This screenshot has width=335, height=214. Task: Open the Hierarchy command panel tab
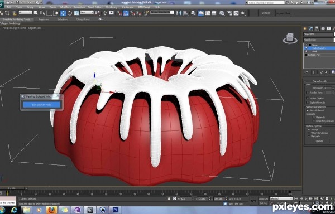pos(317,28)
